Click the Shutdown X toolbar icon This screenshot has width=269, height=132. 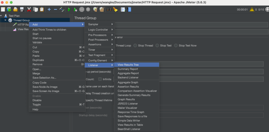click(88, 9)
